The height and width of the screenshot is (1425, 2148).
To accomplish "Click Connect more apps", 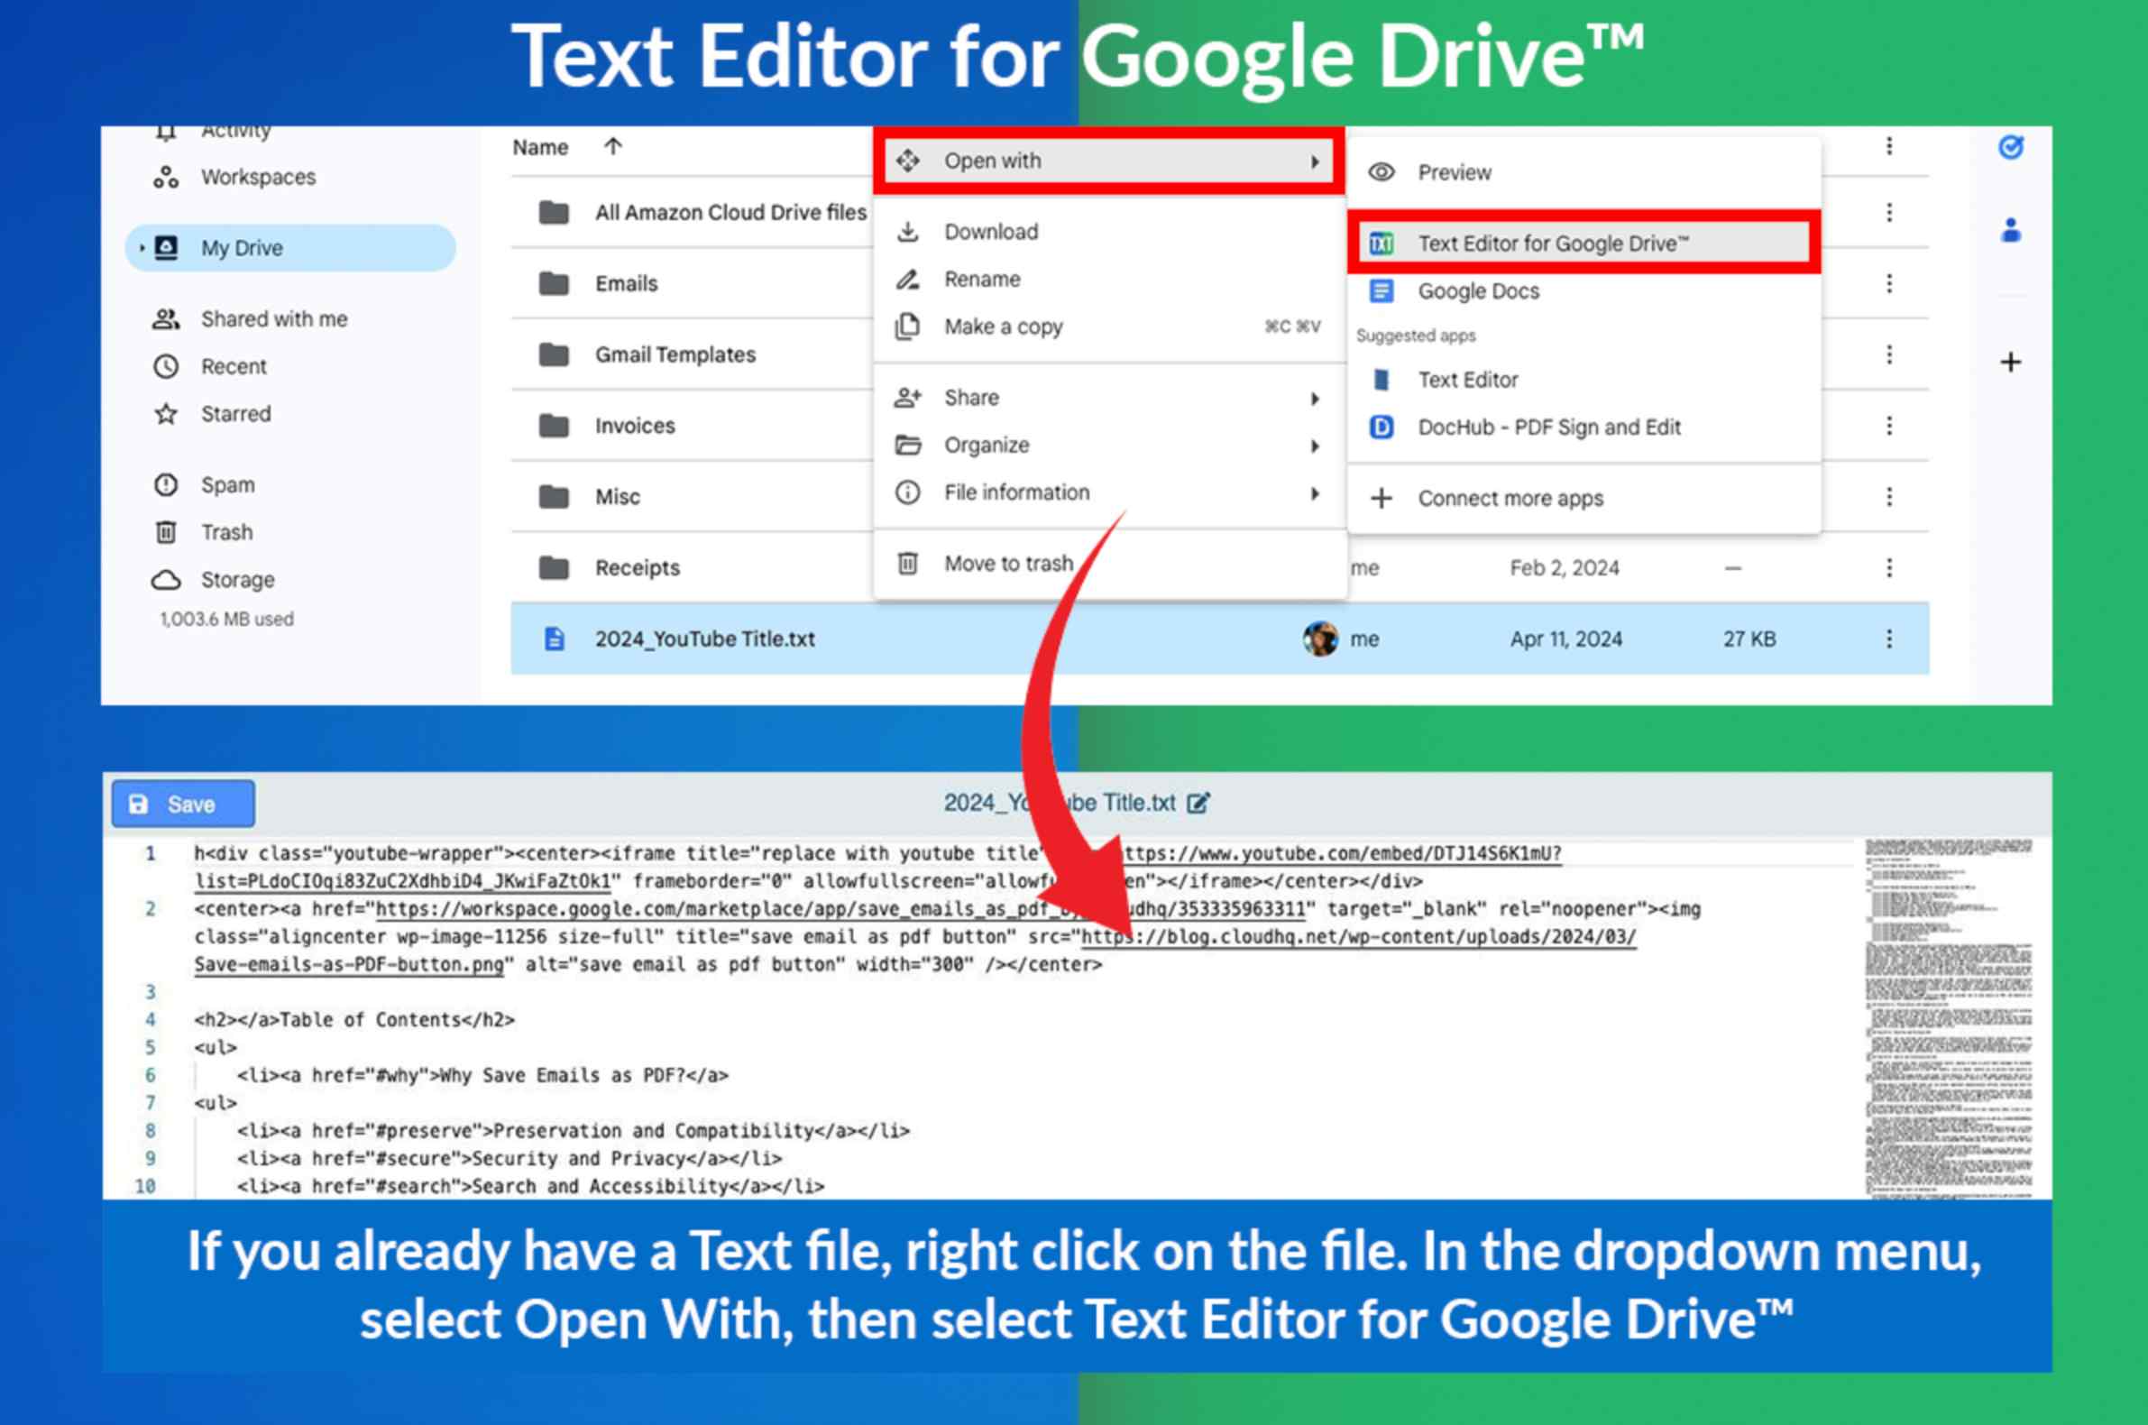I will click(1583, 498).
